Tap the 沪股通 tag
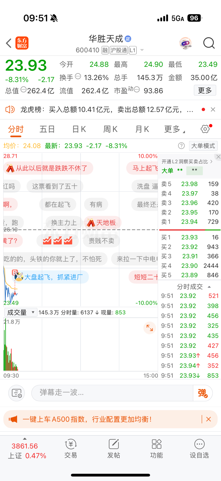 pos(119,50)
